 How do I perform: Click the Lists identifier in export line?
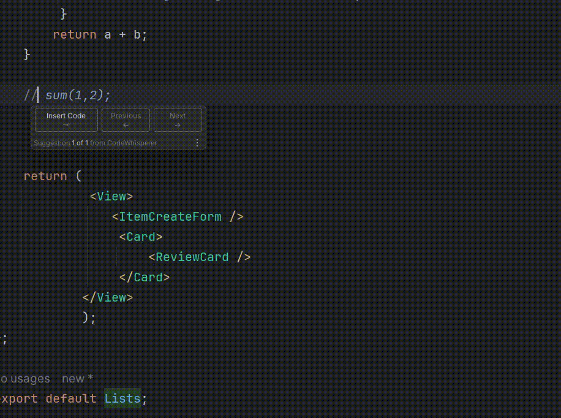[122, 398]
